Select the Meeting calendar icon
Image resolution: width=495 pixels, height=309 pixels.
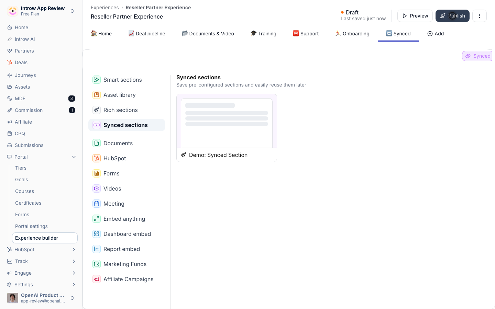(x=97, y=204)
